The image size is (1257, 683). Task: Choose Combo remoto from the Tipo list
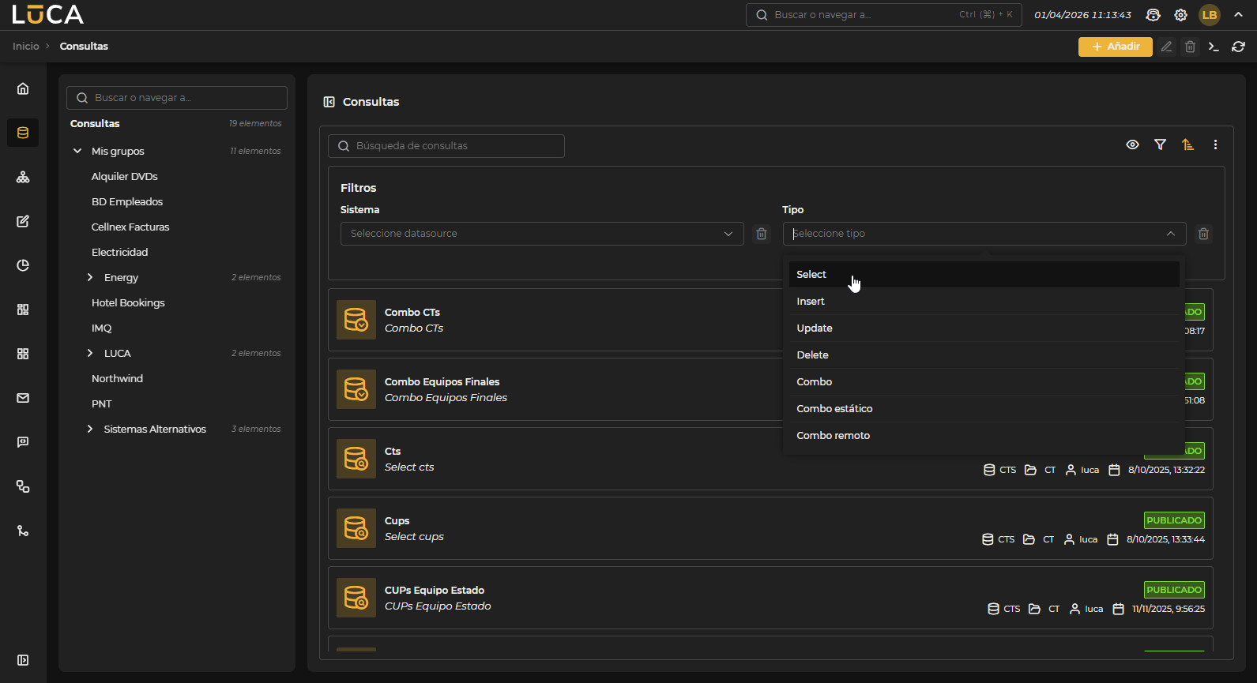click(x=984, y=436)
